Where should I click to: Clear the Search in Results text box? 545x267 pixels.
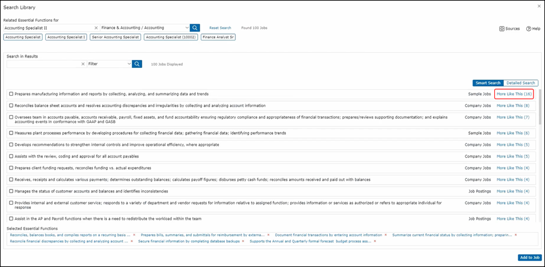point(83,64)
